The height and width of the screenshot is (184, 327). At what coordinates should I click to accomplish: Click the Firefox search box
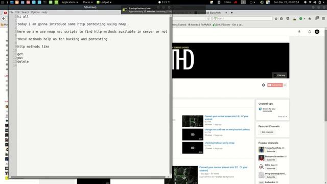click(242, 18)
